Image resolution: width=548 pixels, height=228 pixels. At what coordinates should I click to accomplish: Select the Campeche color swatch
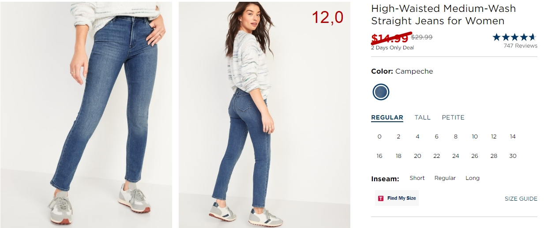coord(381,92)
